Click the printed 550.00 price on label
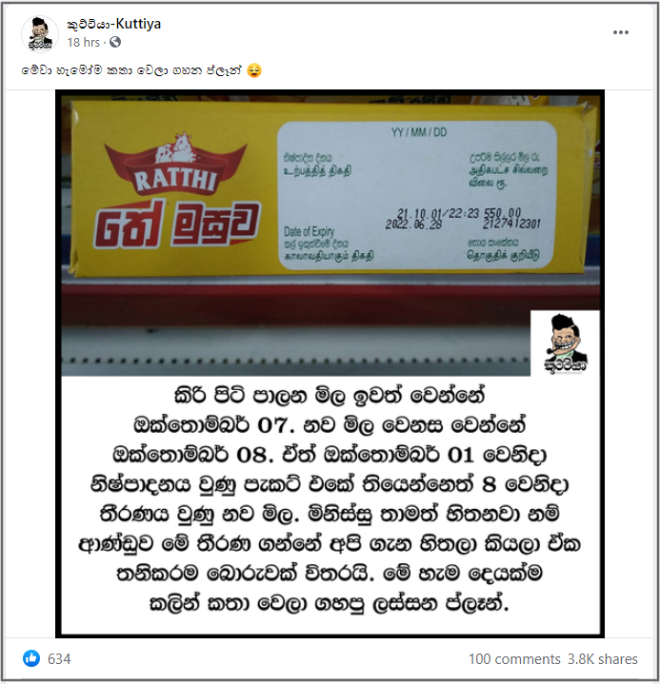Image resolution: width=660 pixels, height=684 pixels. [502, 212]
